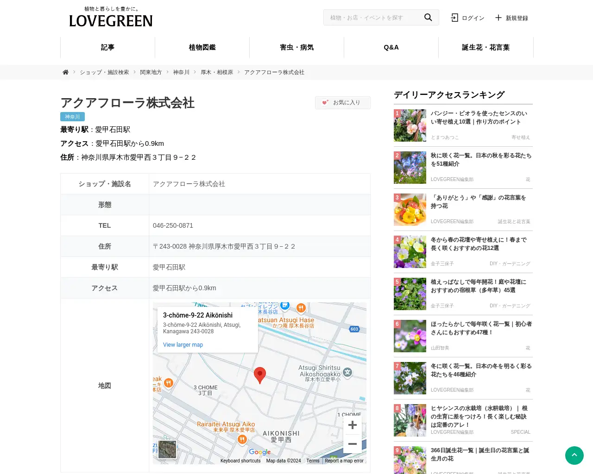Open the 植物図鑑 menu
This screenshot has height=474, width=593.
click(x=201, y=47)
